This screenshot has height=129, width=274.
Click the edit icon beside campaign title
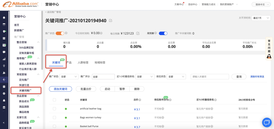click(111, 20)
